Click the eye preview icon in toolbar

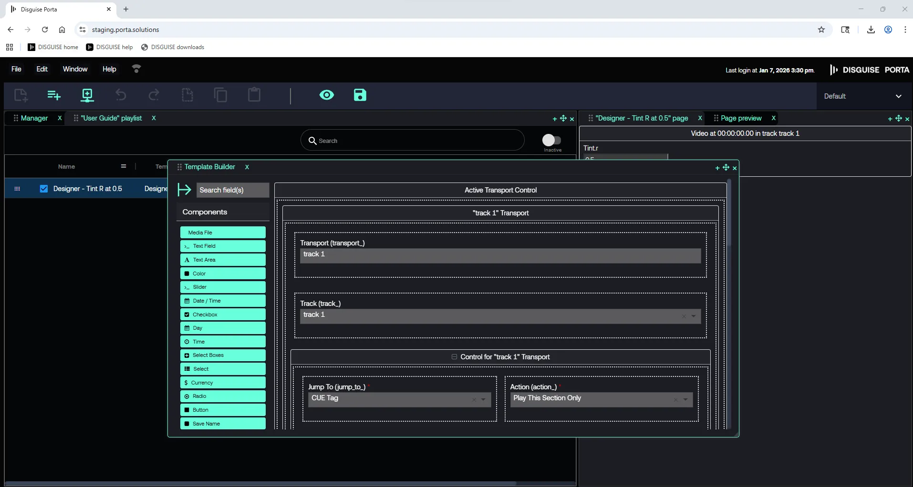tap(327, 95)
